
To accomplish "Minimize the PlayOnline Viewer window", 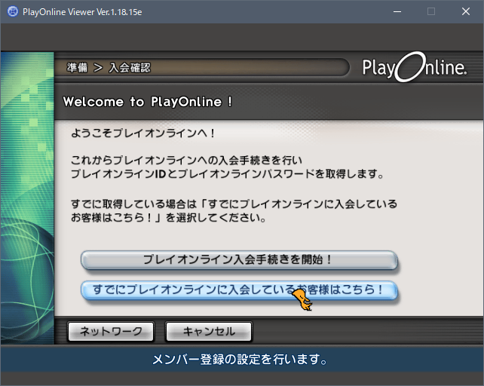I will (x=397, y=12).
